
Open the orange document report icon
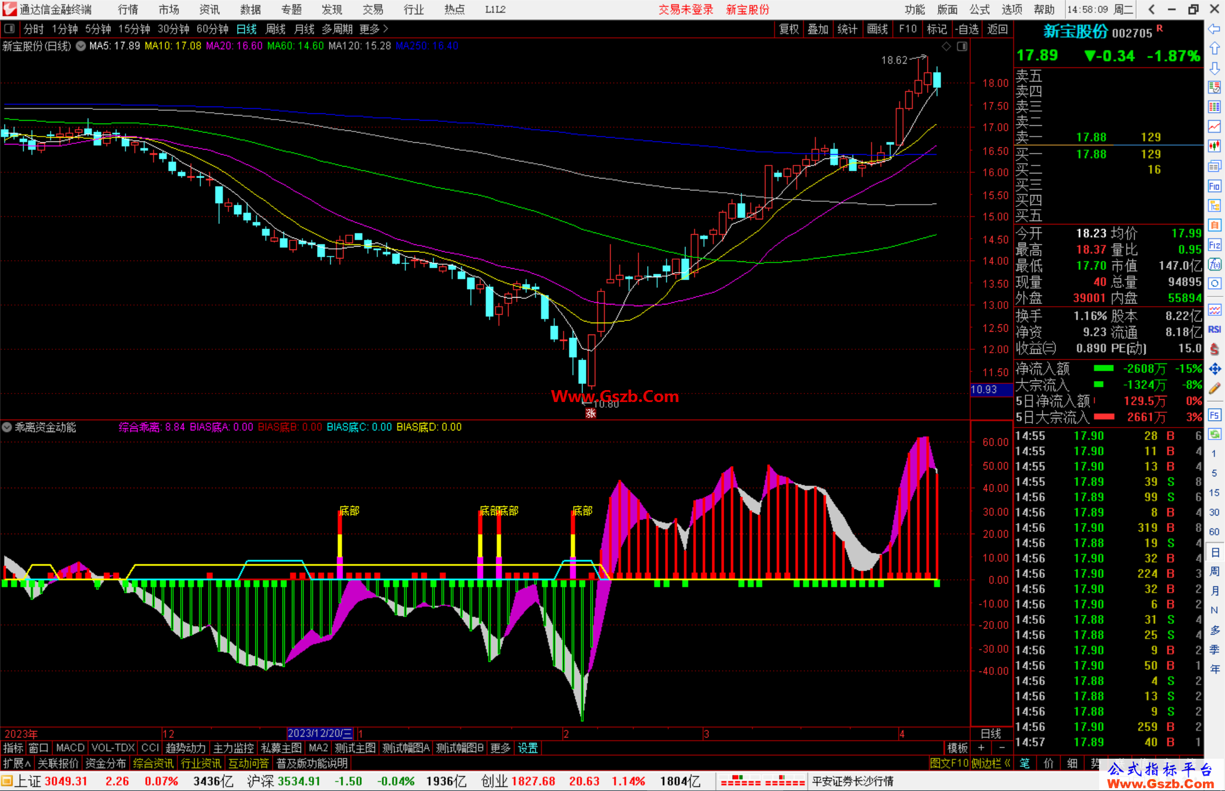[1214, 225]
